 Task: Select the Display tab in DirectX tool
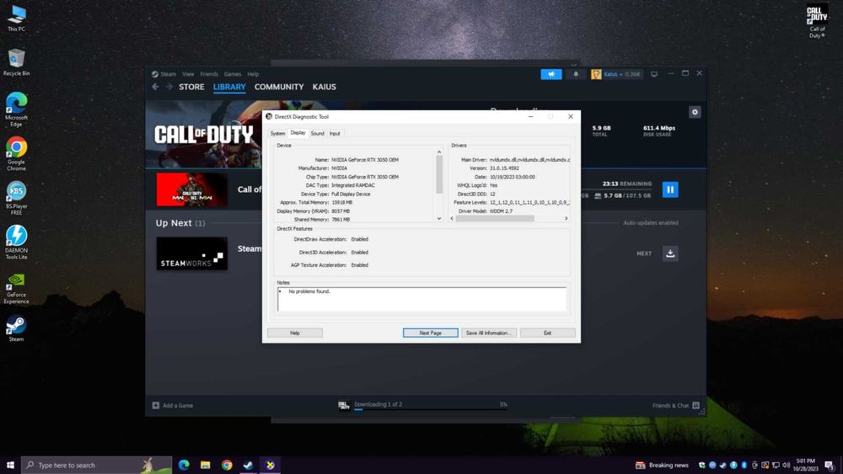298,132
